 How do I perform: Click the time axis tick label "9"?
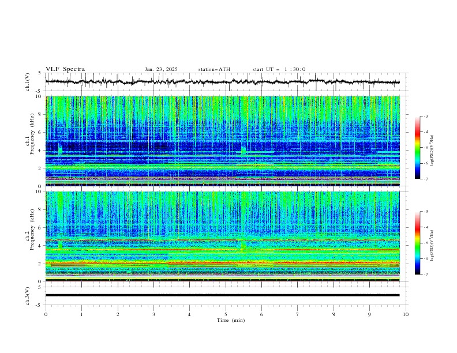369,314
